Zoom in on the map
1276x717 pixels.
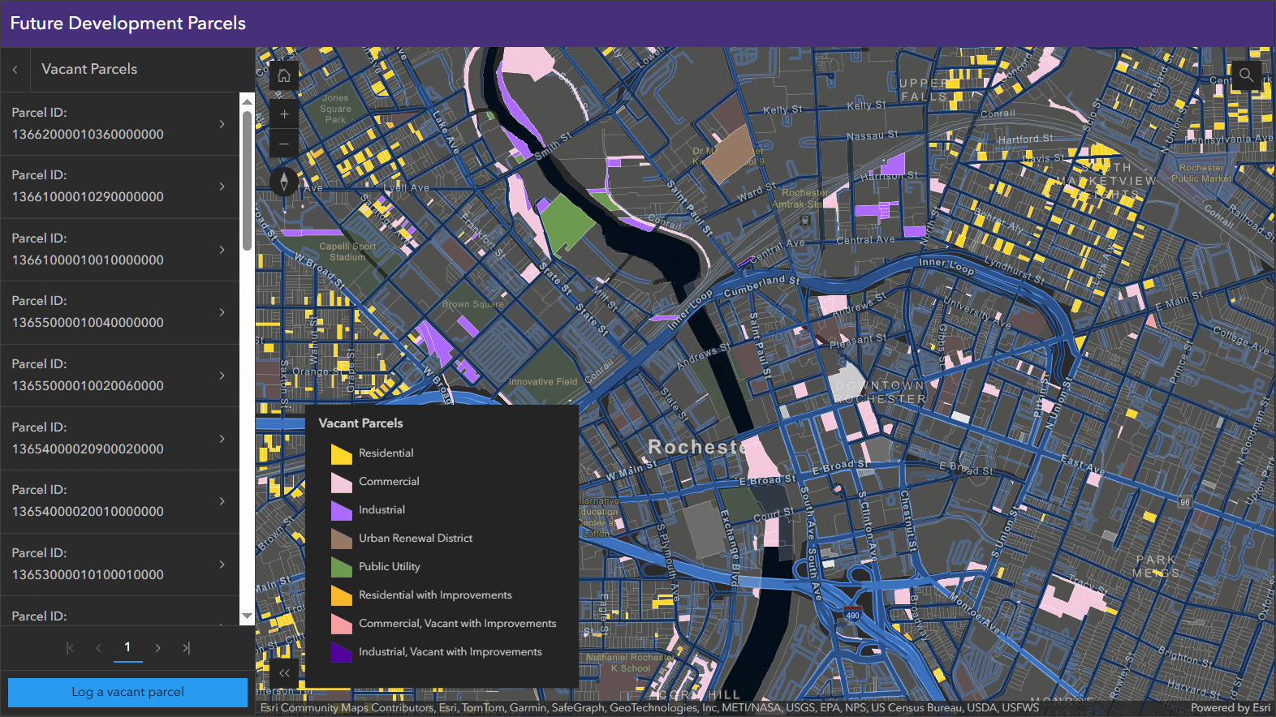[x=284, y=114]
